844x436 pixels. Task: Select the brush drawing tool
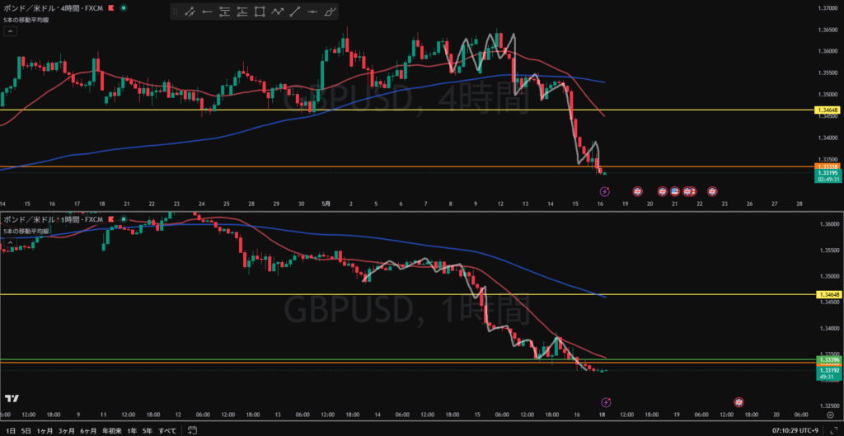pyautogui.click(x=331, y=12)
